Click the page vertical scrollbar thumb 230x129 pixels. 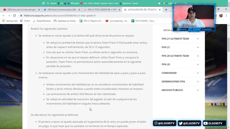[x=229, y=44]
